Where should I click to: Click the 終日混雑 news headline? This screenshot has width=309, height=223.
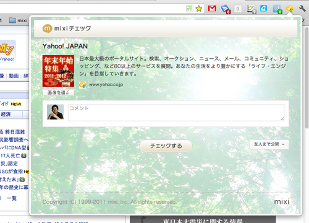(15, 132)
